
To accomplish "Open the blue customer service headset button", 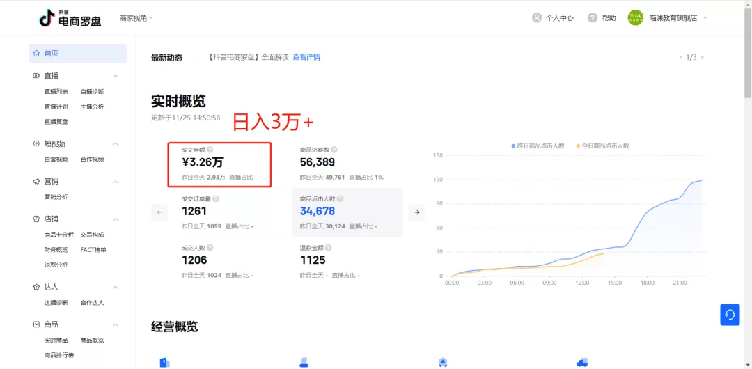I will (x=730, y=315).
